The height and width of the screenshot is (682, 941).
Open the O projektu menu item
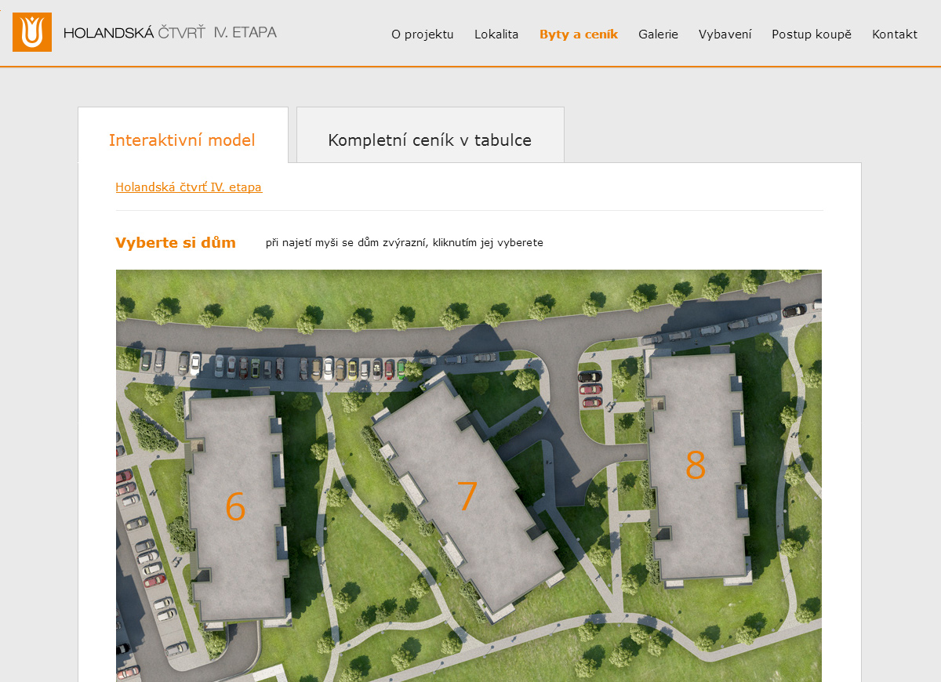tap(423, 34)
